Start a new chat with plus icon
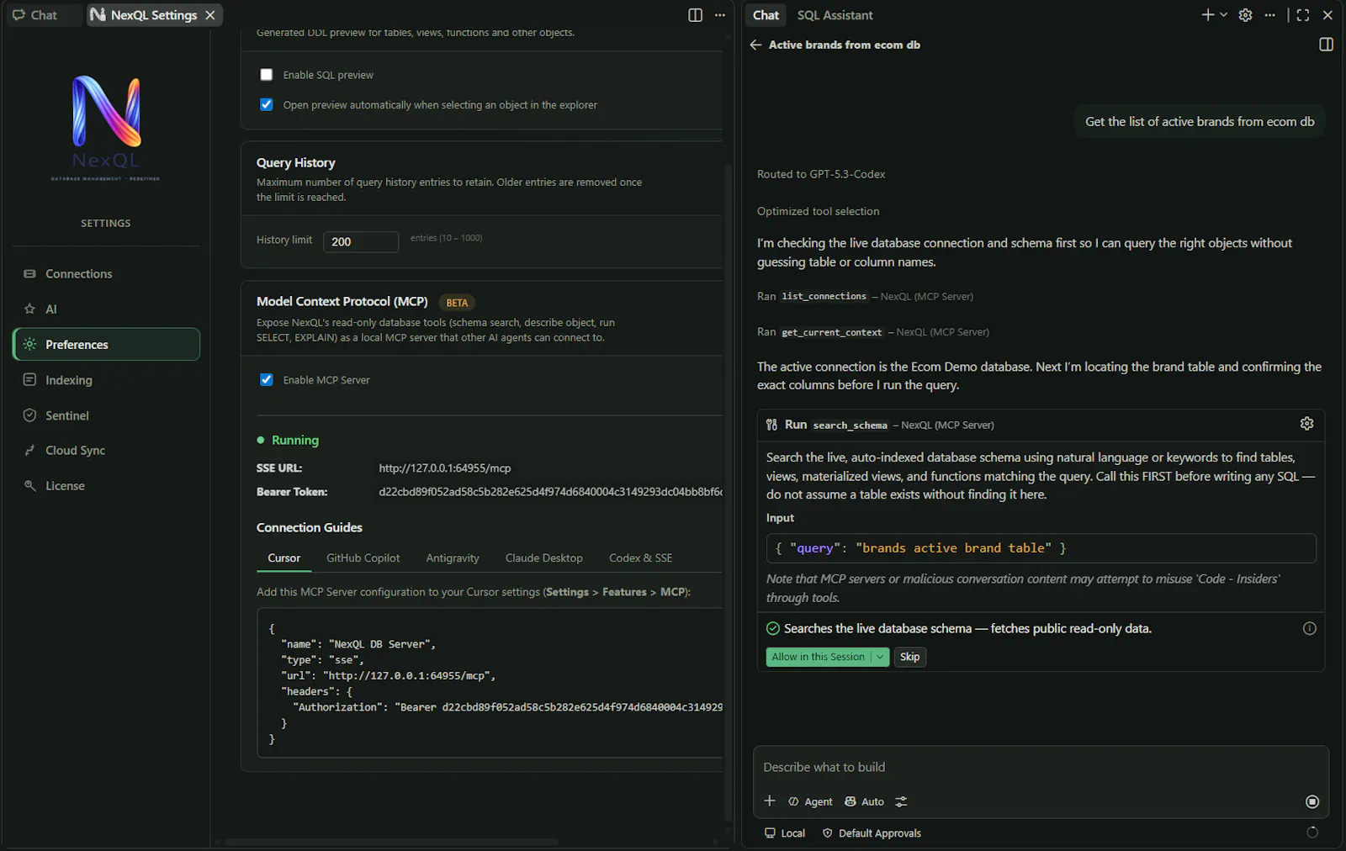 click(1207, 15)
